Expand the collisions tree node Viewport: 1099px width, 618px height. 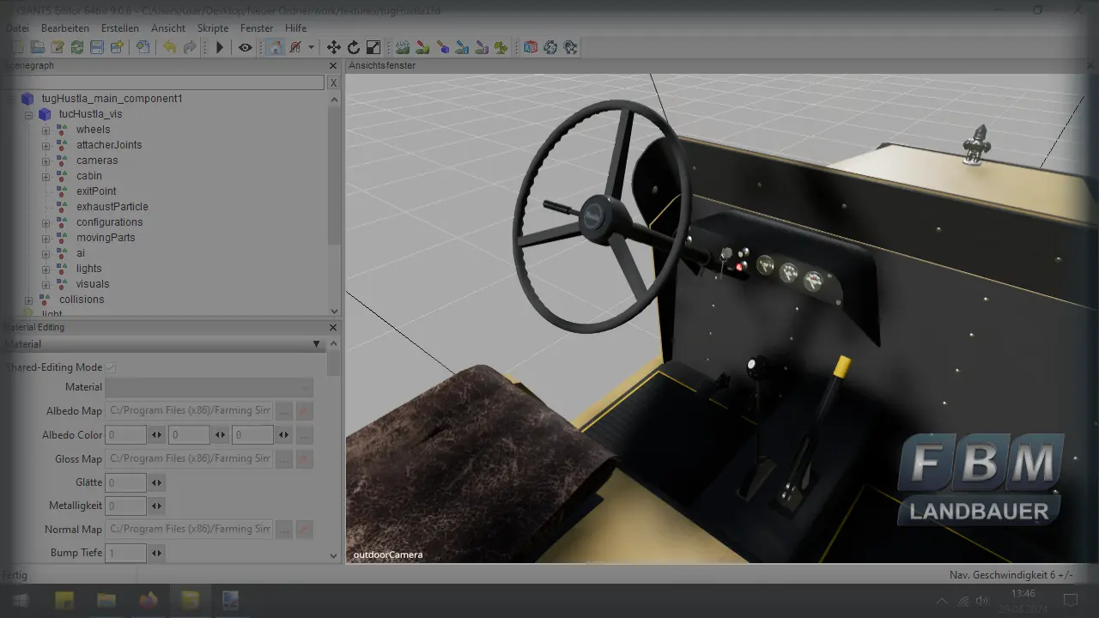(x=29, y=300)
